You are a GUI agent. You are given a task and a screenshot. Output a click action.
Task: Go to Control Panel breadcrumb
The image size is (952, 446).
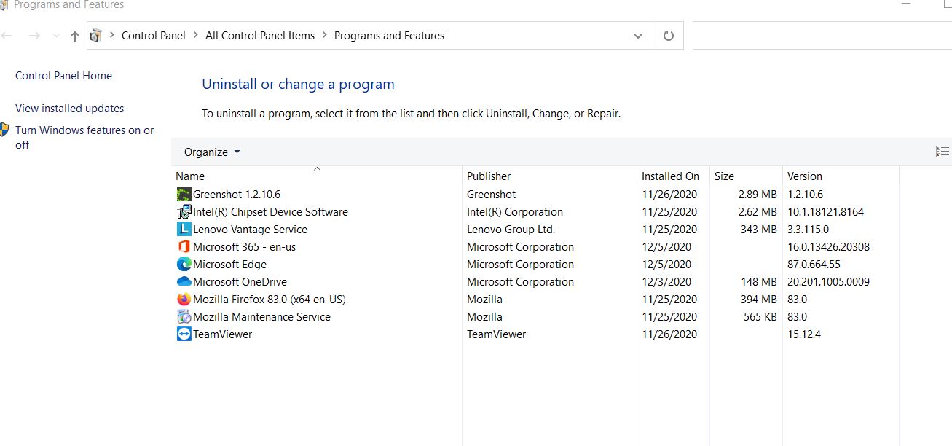(x=154, y=35)
